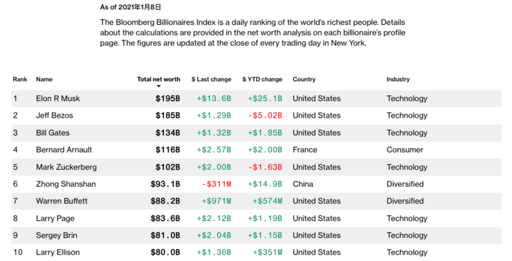Open Larry Ellison profile link

(x=58, y=253)
